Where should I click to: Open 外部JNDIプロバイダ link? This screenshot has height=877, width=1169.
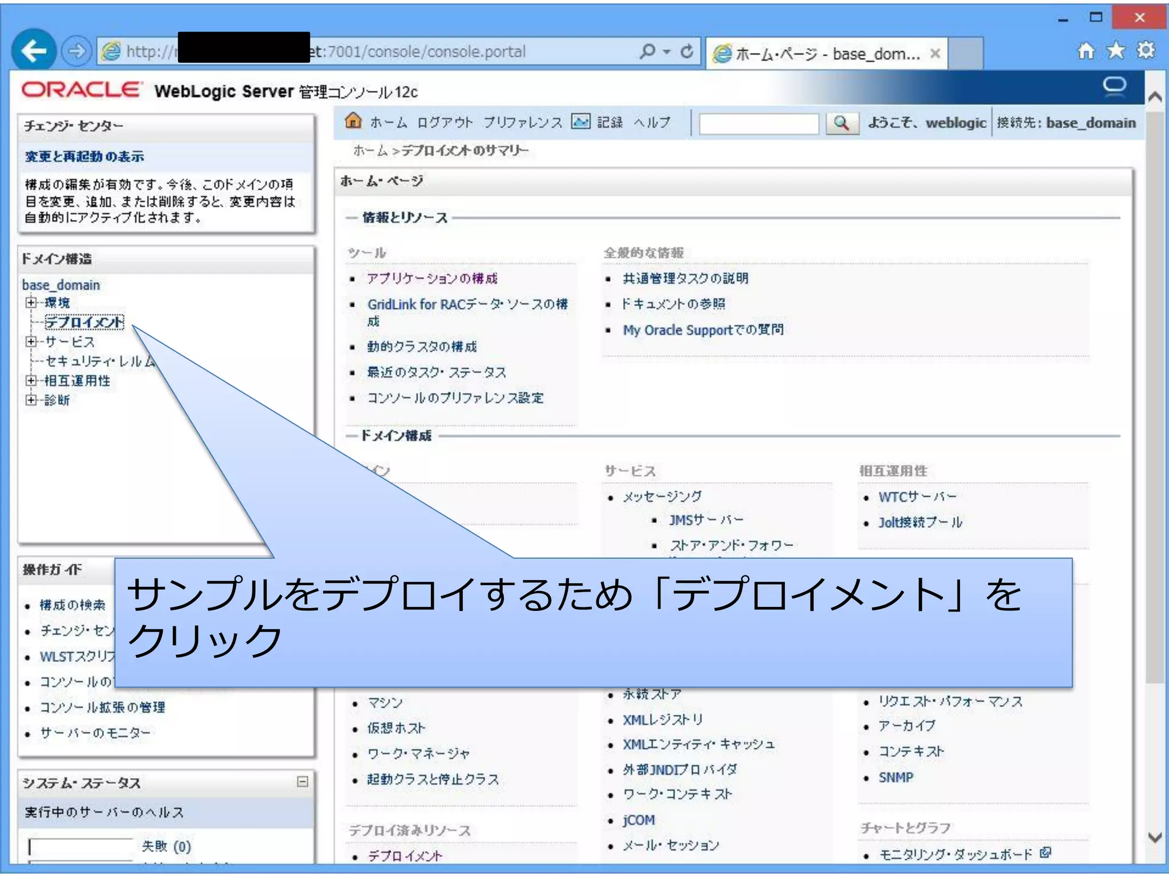(680, 770)
